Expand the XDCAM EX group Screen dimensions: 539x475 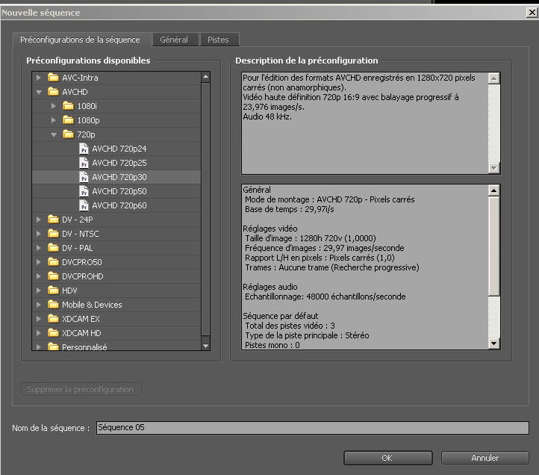[x=39, y=319]
